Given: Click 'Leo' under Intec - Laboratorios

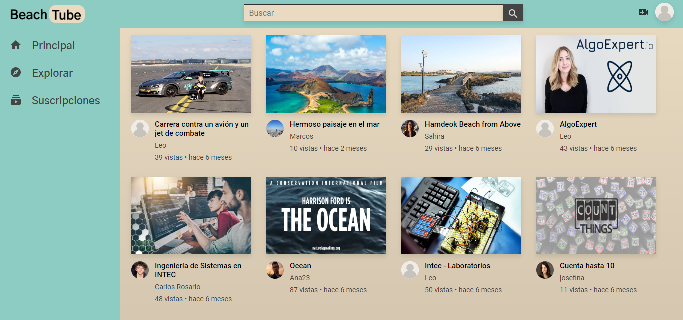Looking at the screenshot, I should pyautogui.click(x=430, y=278).
